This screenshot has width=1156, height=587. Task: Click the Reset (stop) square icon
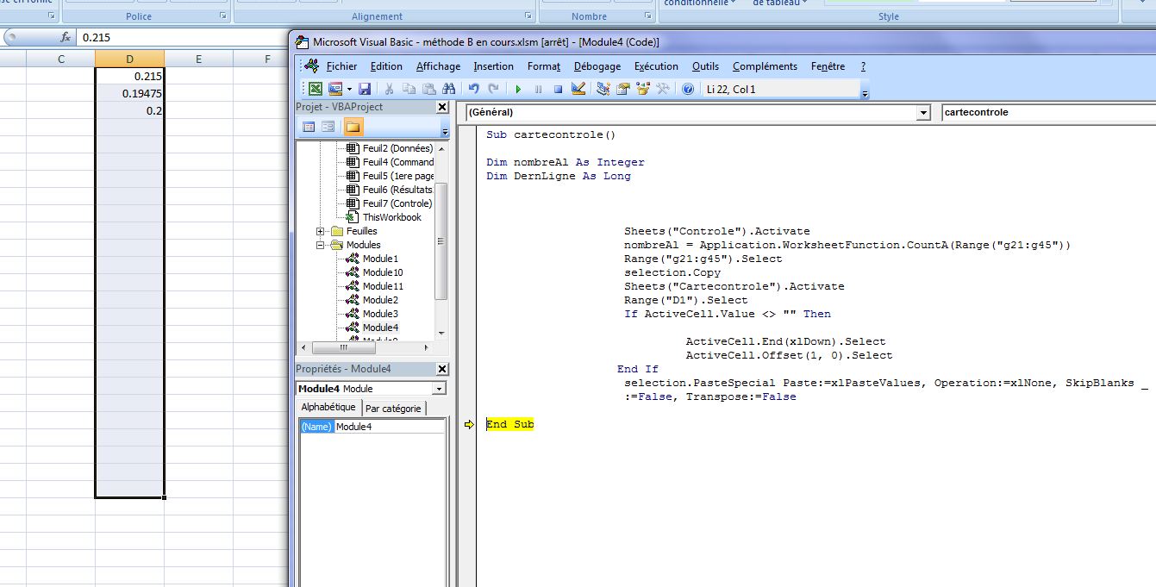pyautogui.click(x=558, y=89)
